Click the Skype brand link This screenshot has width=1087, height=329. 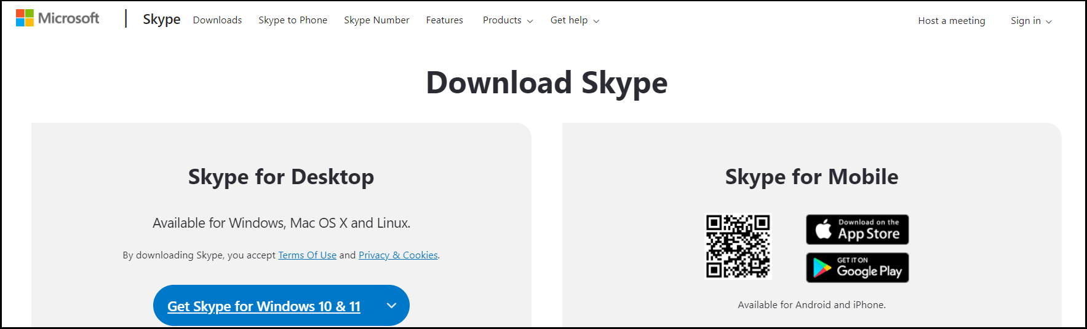161,20
